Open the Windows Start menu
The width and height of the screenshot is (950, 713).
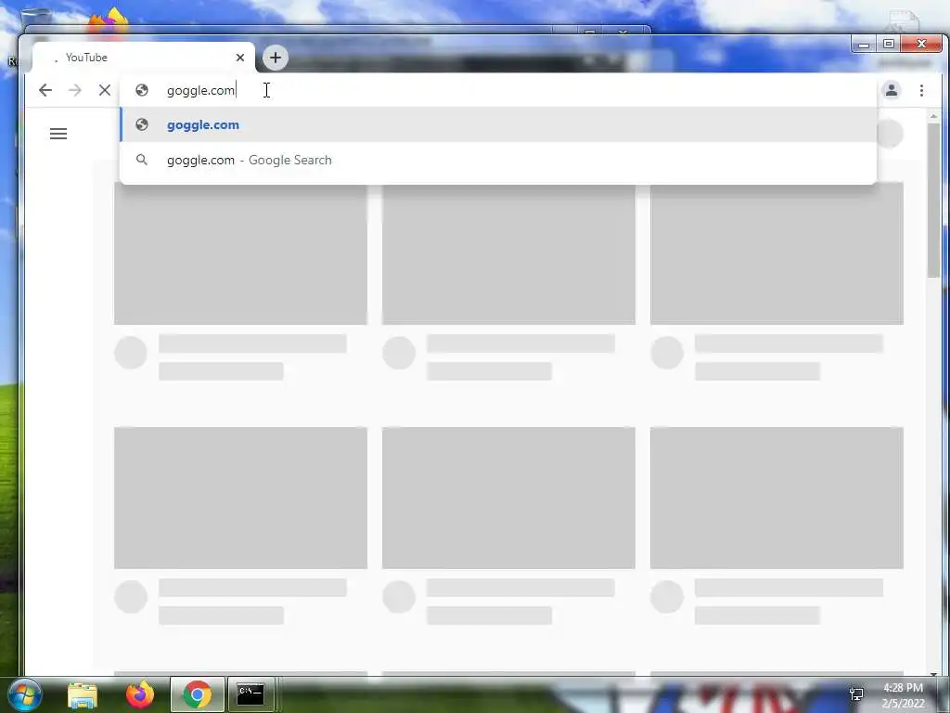point(25,694)
